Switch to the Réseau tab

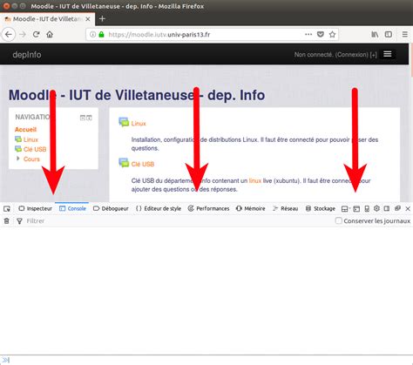(285, 208)
